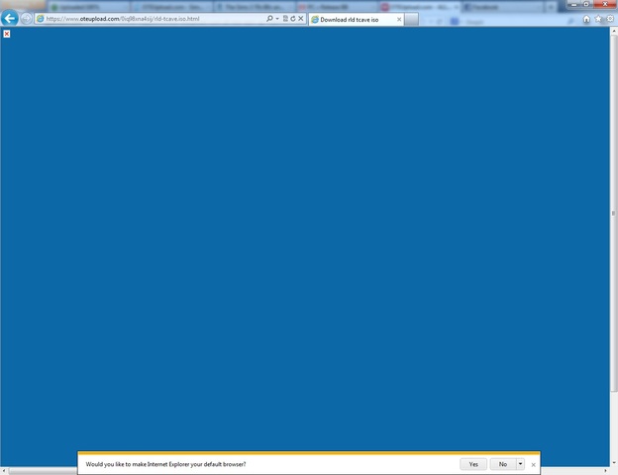
Task: Click the Forward navigation arrow
Action: [x=26, y=19]
